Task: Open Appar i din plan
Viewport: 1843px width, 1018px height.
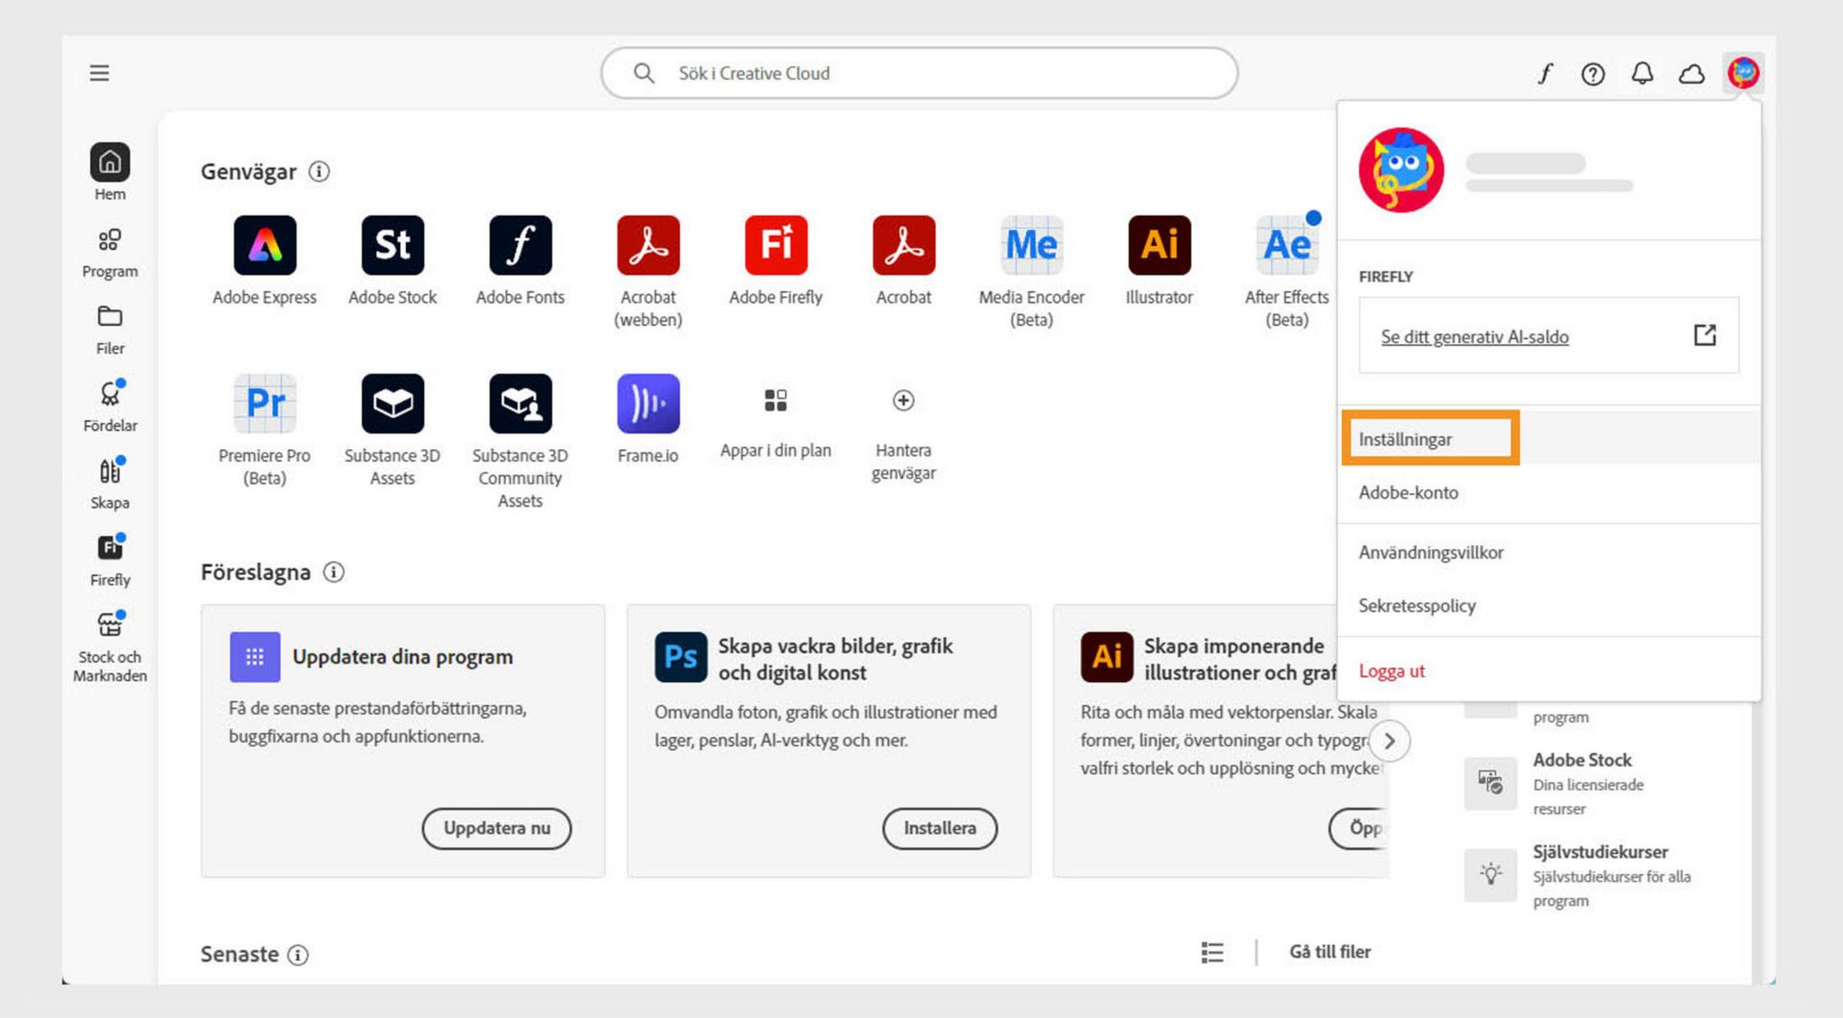Action: point(776,422)
